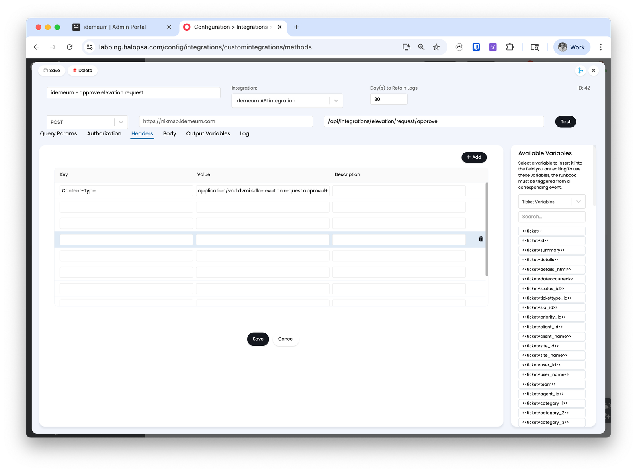Click the Content-Type key field
This screenshot has width=637, height=472.
tap(126, 191)
